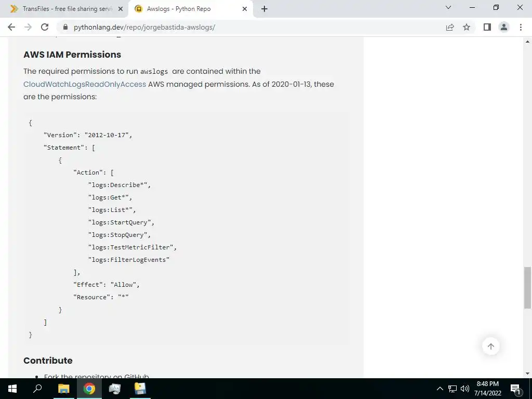Show hidden system tray icons
The height and width of the screenshot is (399, 532).
point(440,389)
